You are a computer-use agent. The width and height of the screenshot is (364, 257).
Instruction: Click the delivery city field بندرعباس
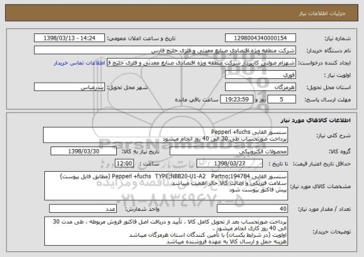[x=70, y=87]
